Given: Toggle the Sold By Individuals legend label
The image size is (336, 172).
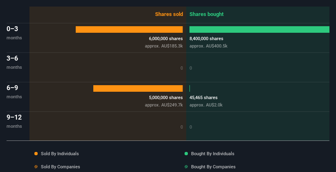Looking at the screenshot, I should pyautogui.click(x=60, y=154).
